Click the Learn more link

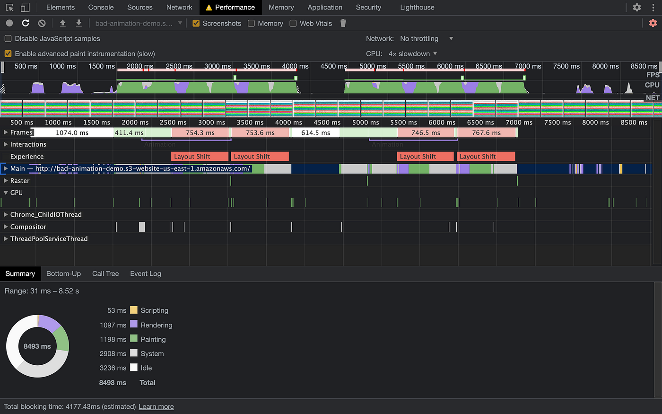(x=156, y=407)
